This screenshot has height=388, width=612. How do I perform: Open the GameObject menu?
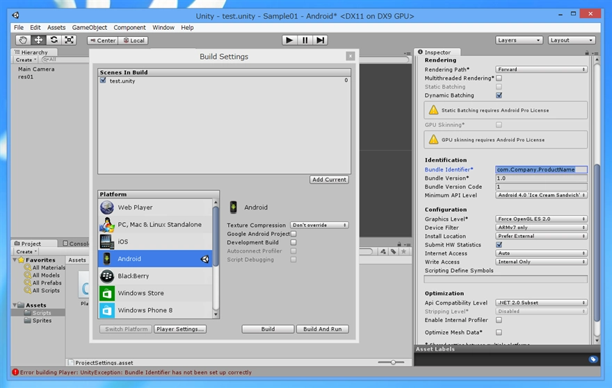click(x=90, y=27)
